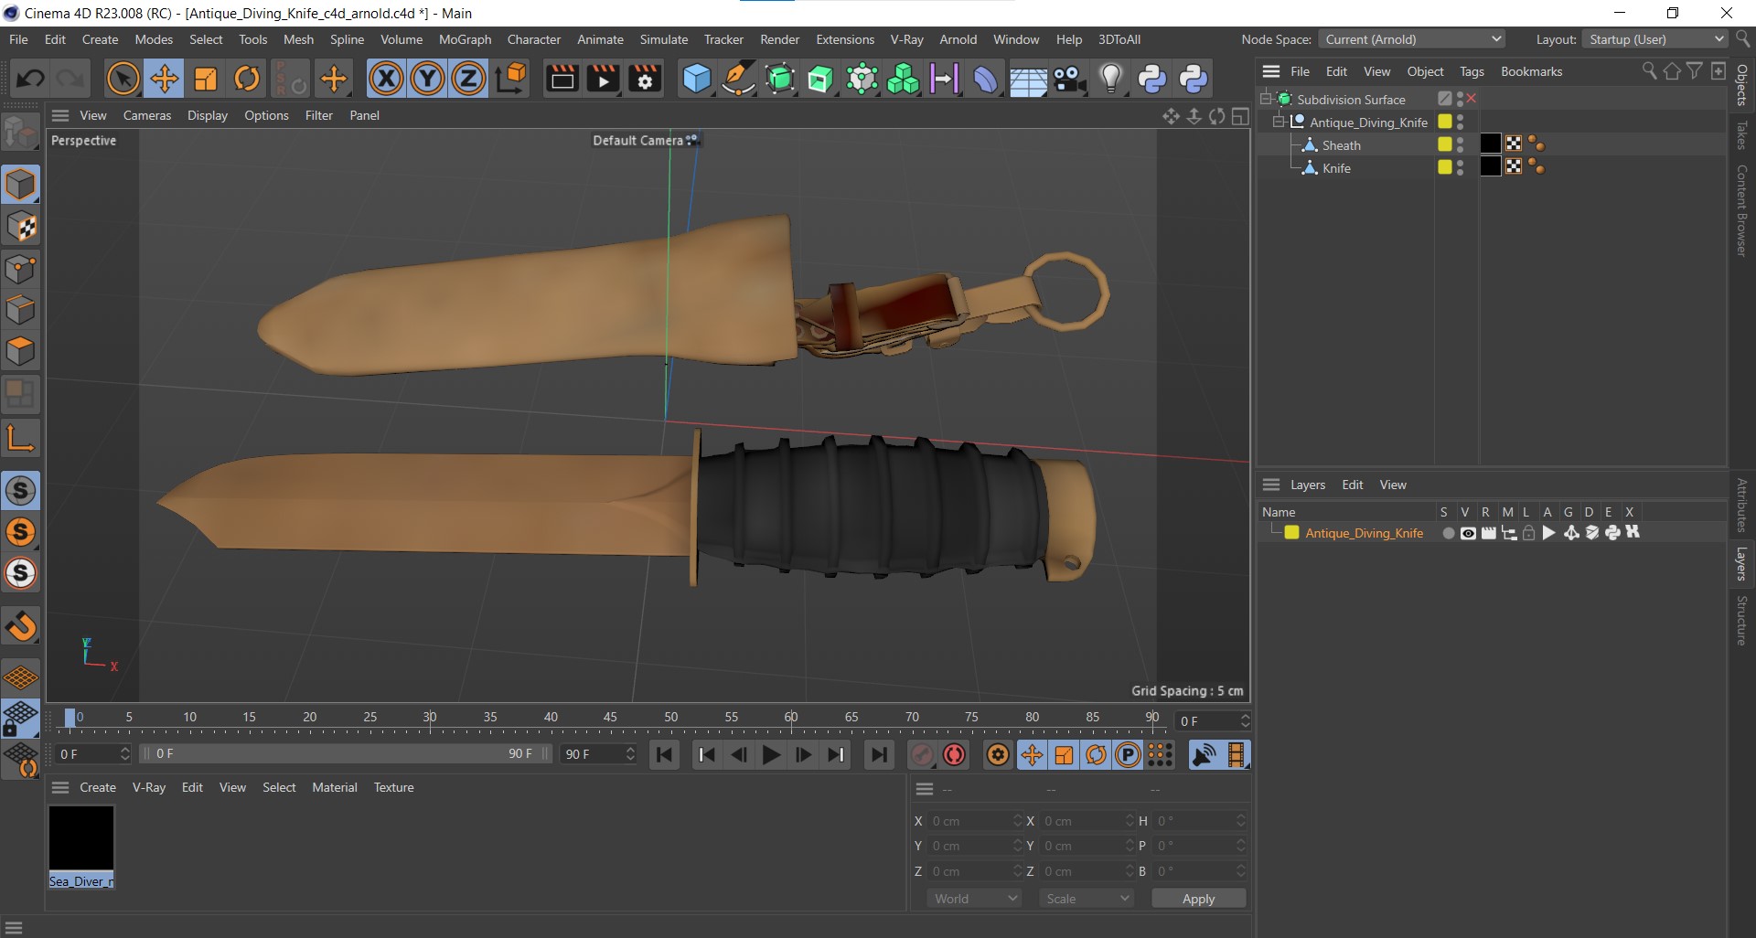Click the first Python script icon
Viewport: 1756px width, 938px height.
click(1151, 79)
